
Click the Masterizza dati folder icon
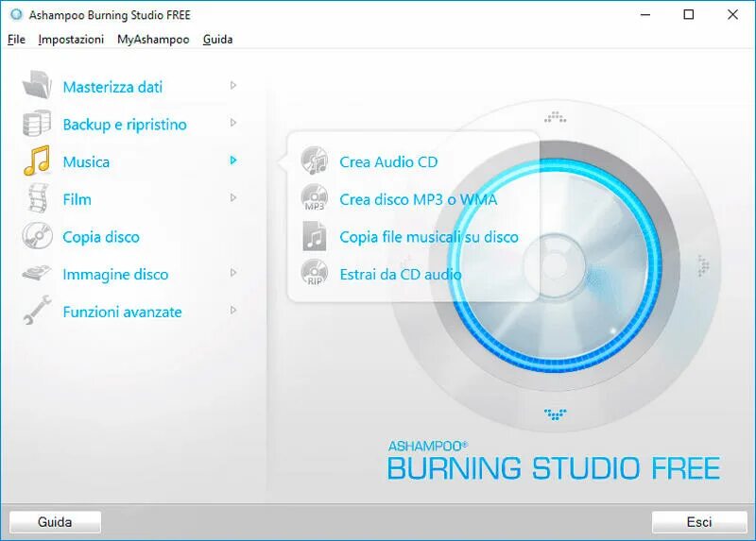tap(37, 85)
